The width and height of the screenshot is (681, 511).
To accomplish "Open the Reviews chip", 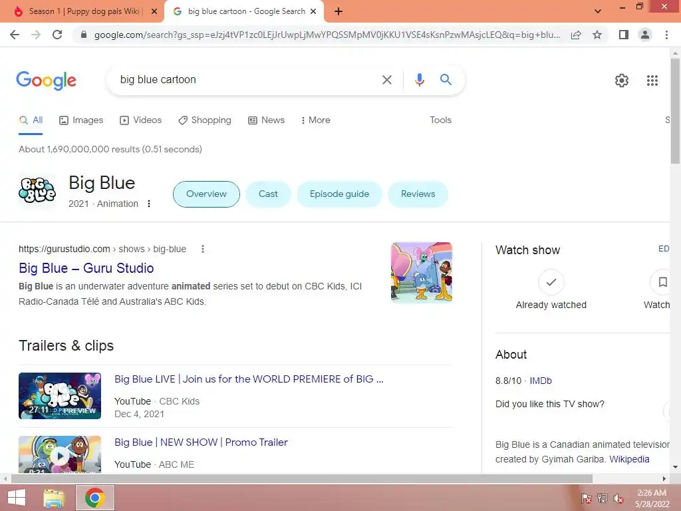I will [x=418, y=194].
